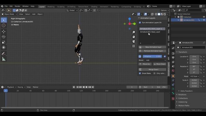
Task: Toggle the checkbox next to Influence
Action: [164, 56]
